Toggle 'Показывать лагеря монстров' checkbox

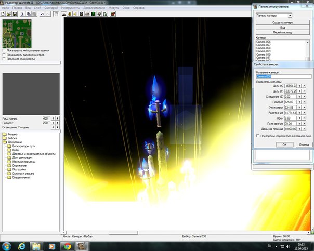coord(4,54)
